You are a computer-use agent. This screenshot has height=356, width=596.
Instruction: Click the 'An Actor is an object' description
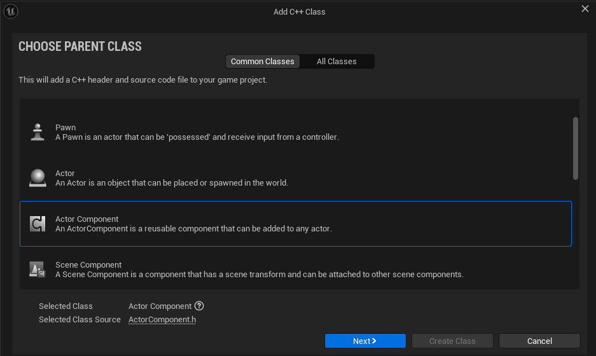pos(172,182)
